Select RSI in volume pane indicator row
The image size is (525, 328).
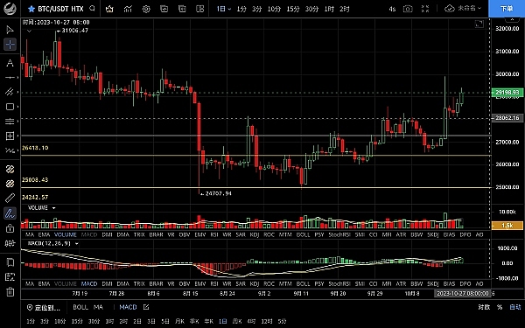point(214,235)
